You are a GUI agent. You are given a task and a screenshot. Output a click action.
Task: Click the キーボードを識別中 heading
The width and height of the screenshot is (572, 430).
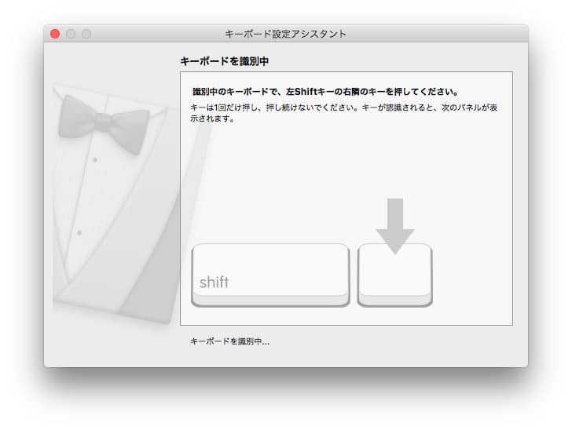(225, 61)
